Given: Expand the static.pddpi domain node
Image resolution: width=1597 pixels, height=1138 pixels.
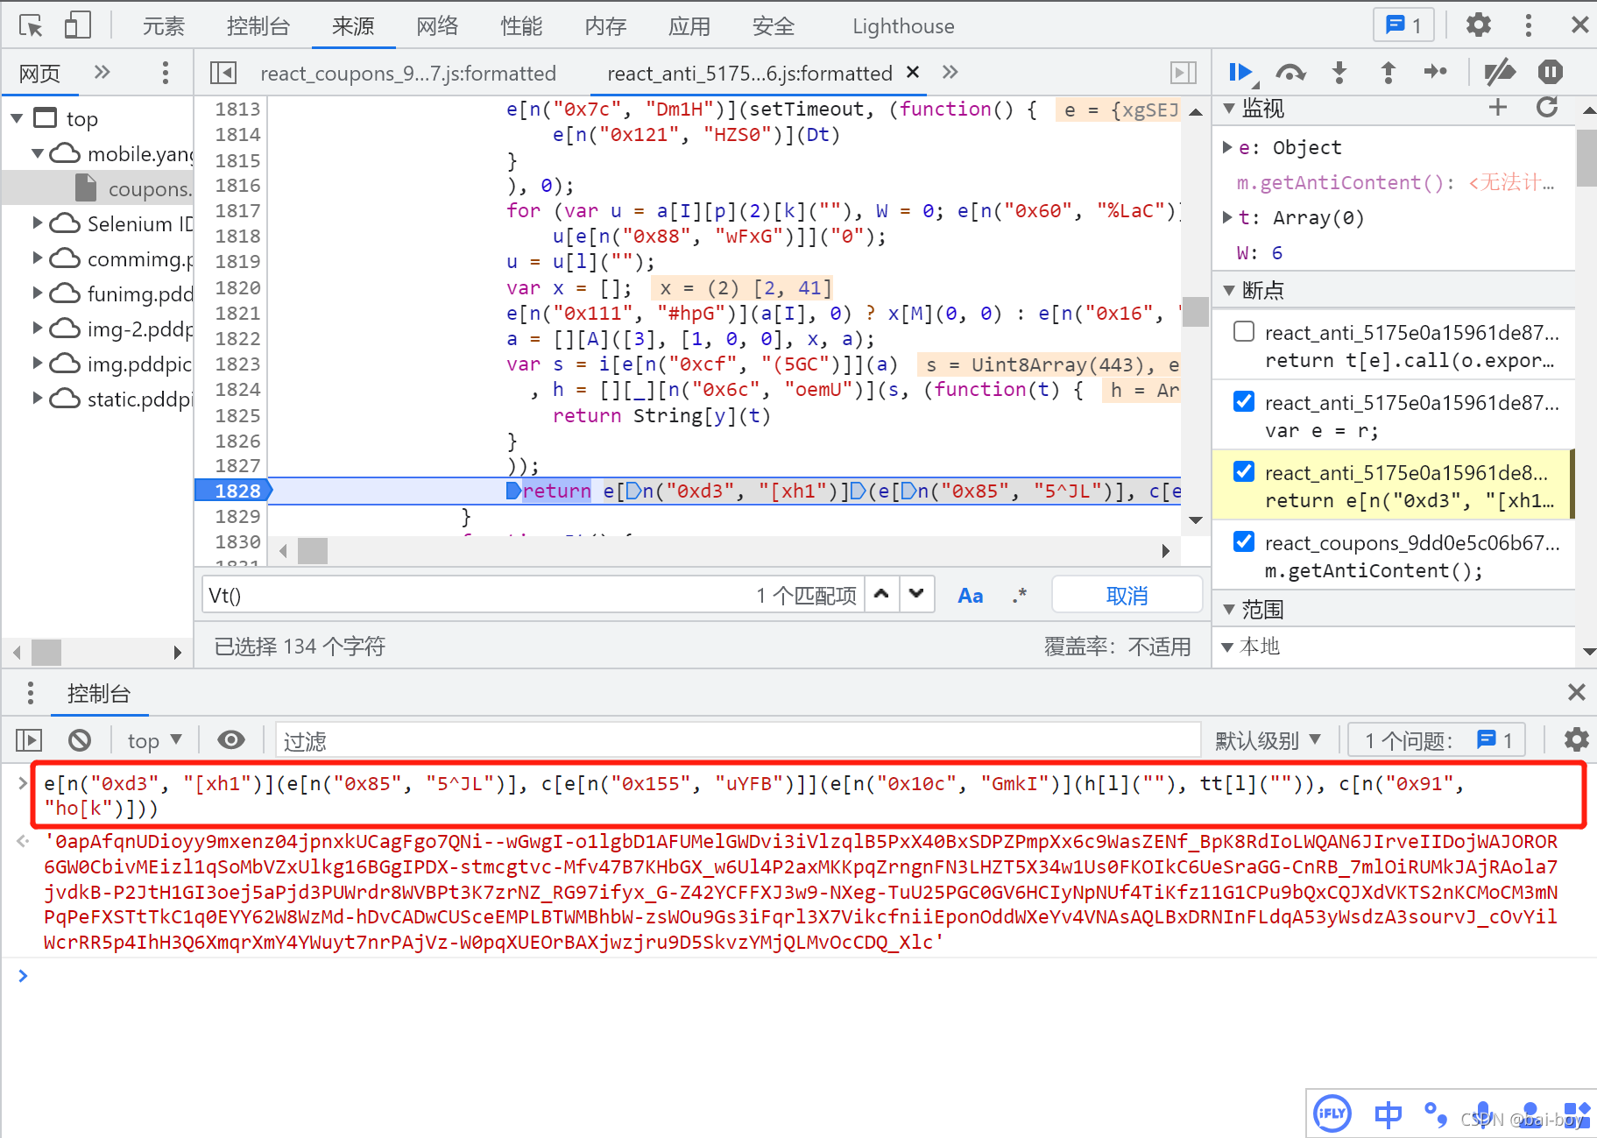Looking at the screenshot, I should click(38, 399).
